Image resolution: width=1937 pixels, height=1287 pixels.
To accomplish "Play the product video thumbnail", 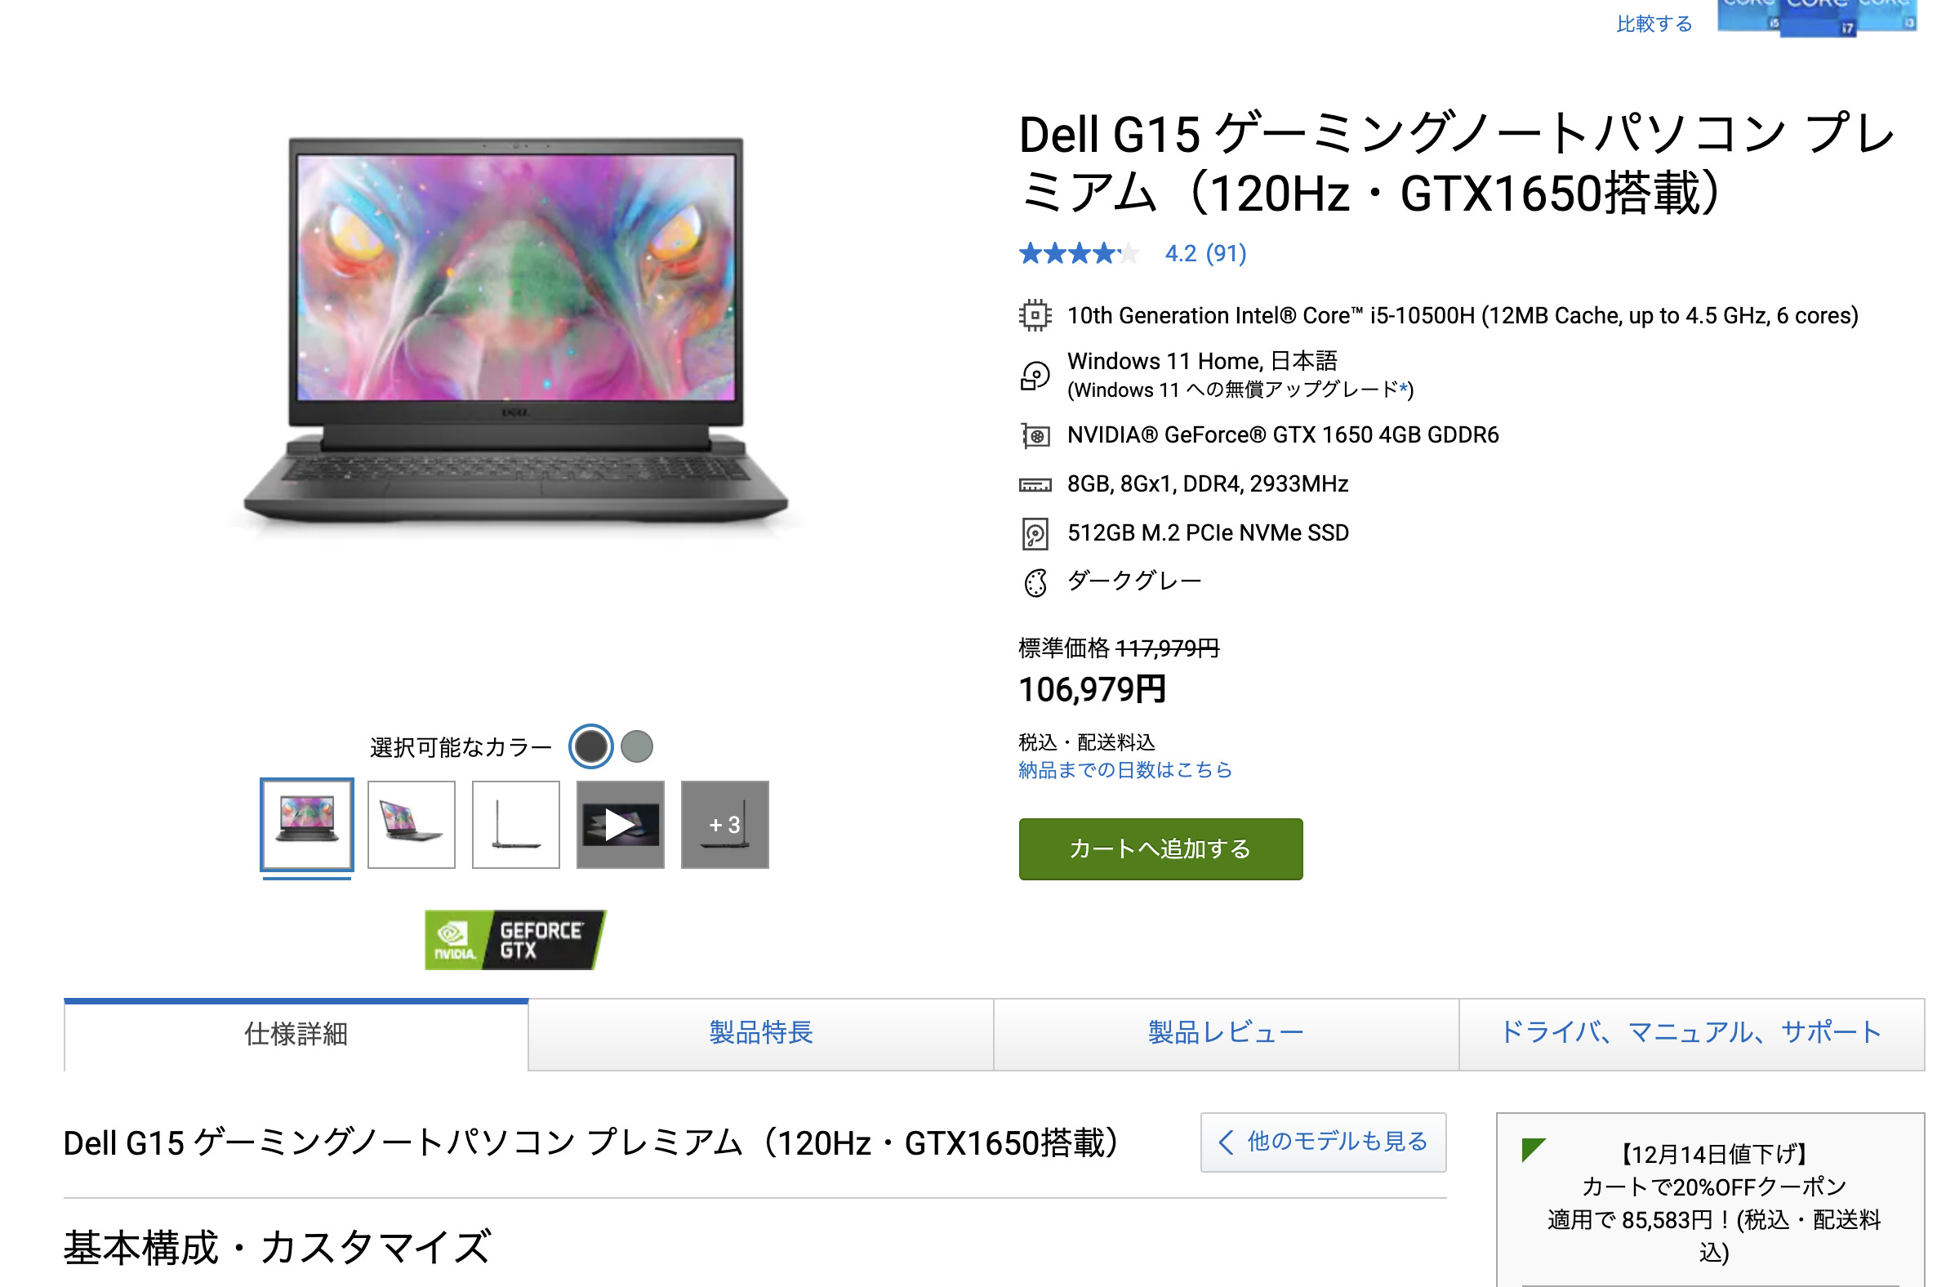I will [x=620, y=825].
